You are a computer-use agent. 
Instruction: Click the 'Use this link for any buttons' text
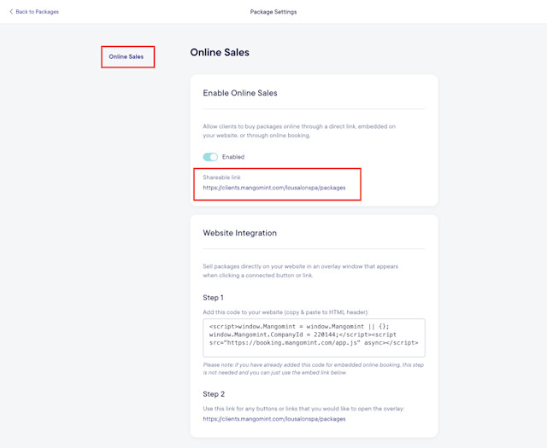[303, 408]
